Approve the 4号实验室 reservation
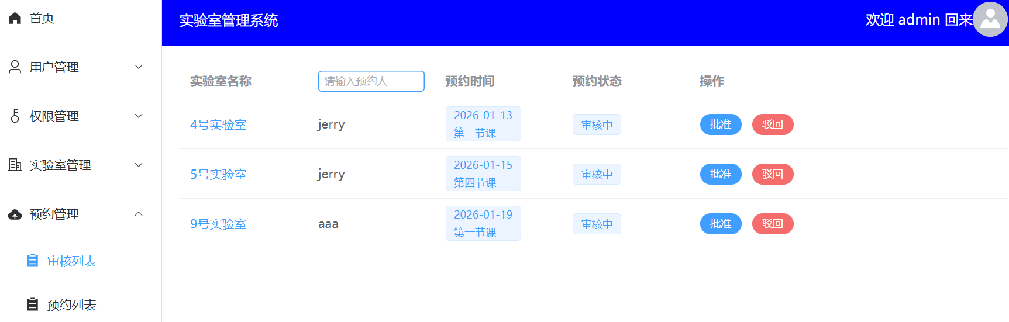Viewport: 1009px width, 322px height. click(x=720, y=124)
